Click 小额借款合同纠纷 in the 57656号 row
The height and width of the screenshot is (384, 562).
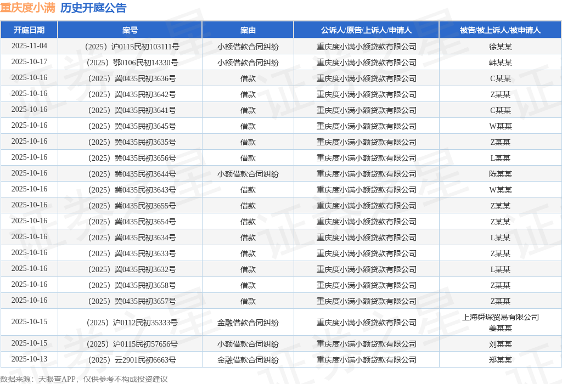pos(248,344)
